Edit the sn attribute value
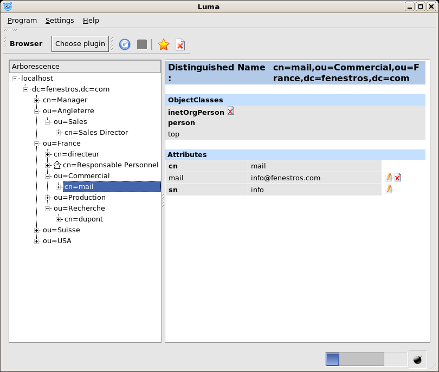Viewport: 439px width, 372px height. (x=388, y=190)
